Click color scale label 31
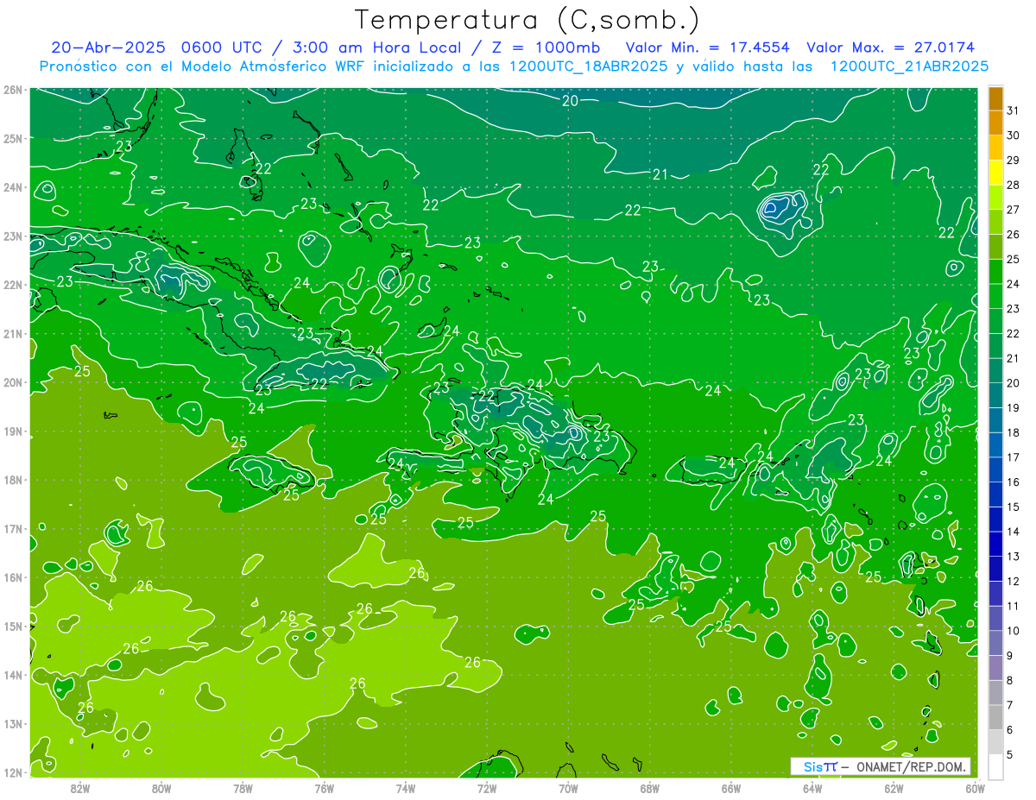This screenshot has width=1036, height=800. [x=1014, y=111]
